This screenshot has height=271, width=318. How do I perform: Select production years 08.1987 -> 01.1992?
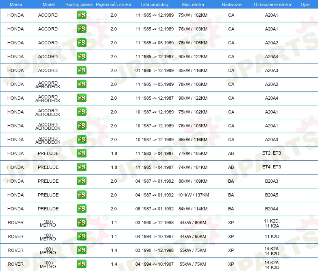(x=155, y=209)
